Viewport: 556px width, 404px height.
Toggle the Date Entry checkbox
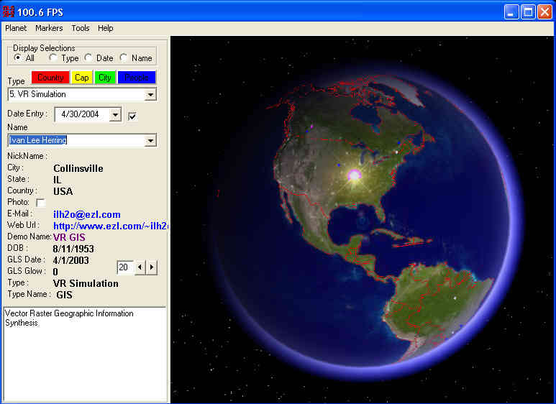click(x=132, y=116)
